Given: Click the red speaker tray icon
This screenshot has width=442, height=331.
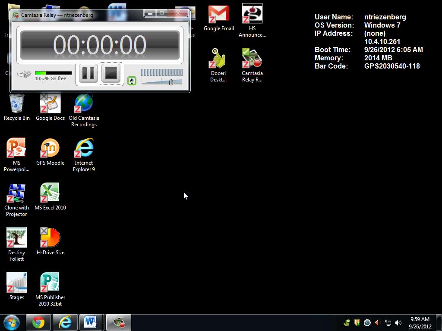Looking at the screenshot, I should [x=377, y=322].
